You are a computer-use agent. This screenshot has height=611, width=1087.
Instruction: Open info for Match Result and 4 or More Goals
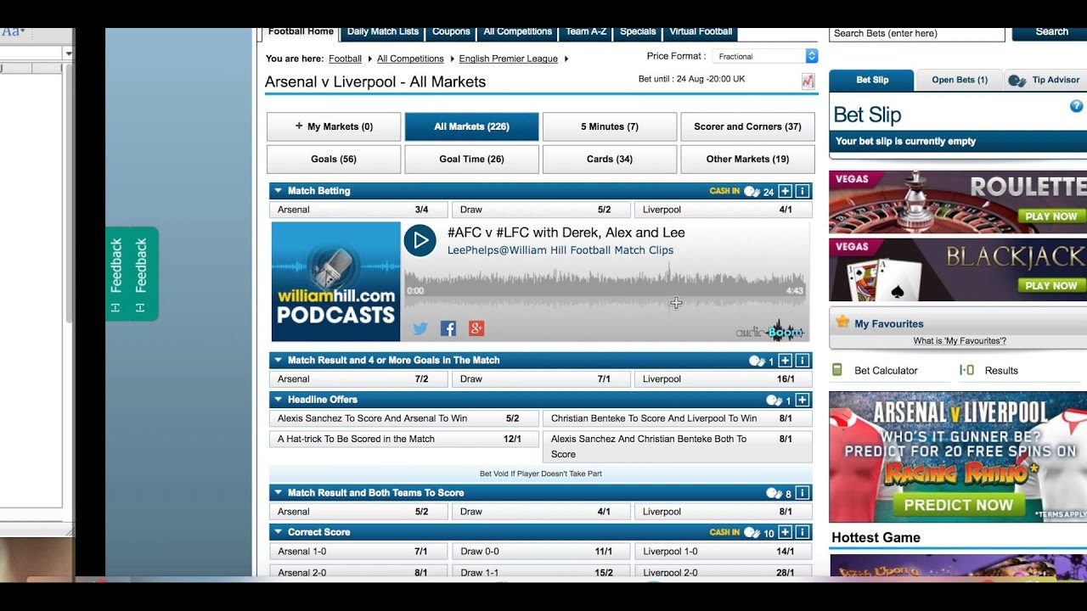tap(802, 361)
